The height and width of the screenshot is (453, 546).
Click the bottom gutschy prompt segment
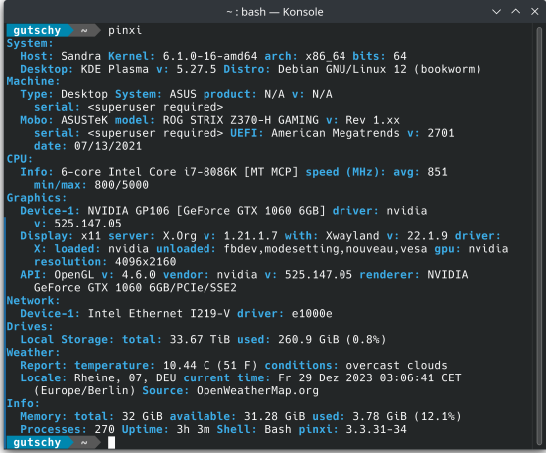37,442
